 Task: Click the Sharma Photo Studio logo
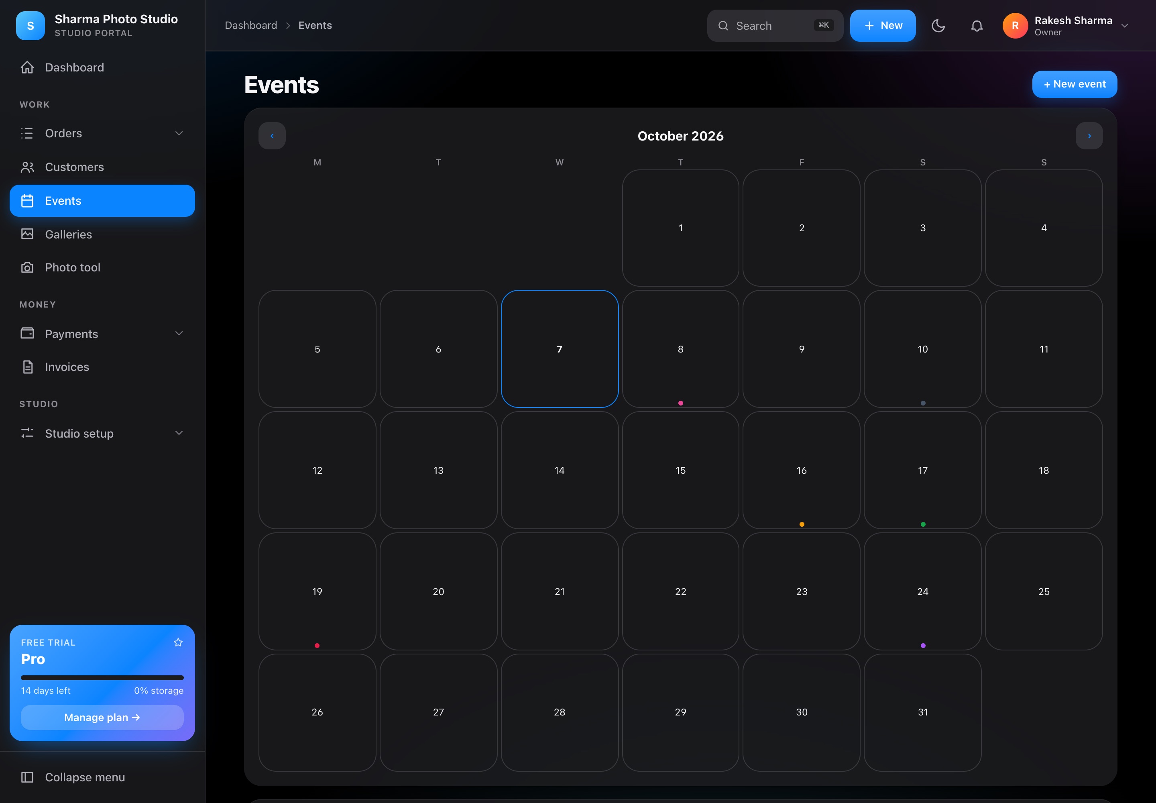[30, 26]
